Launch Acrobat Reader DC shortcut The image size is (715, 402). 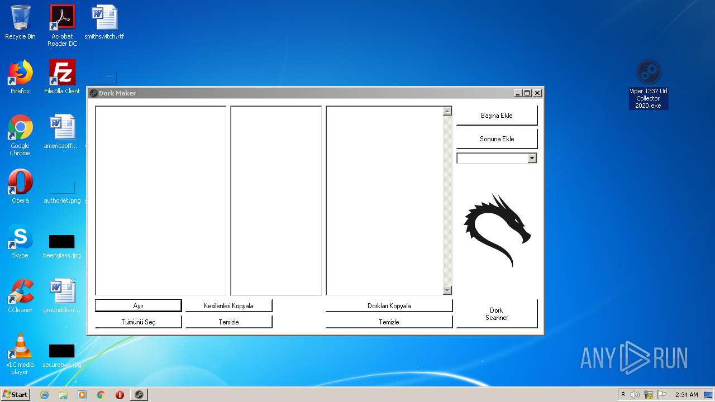pyautogui.click(x=62, y=25)
